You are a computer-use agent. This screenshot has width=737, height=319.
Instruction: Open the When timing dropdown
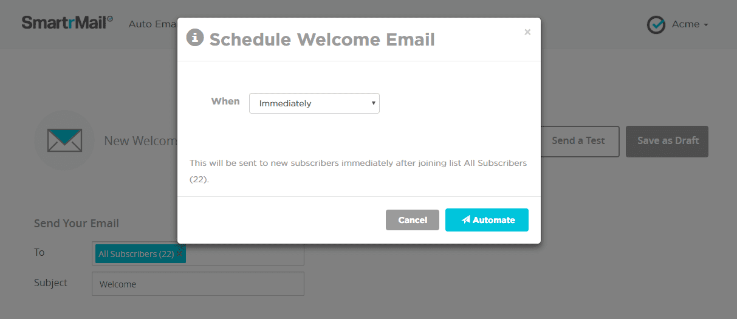click(x=314, y=103)
